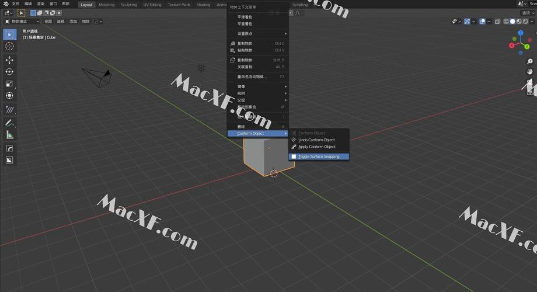This screenshot has width=537, height=292.
Task: Choose Apply Conform Object
Action: [319, 147]
